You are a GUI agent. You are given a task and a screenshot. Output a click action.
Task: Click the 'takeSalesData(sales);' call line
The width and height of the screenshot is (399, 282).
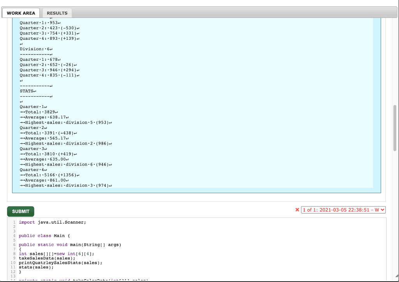click(47, 258)
